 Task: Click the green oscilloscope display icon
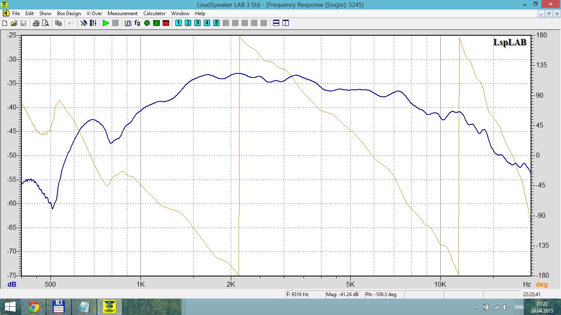pyautogui.click(x=156, y=23)
